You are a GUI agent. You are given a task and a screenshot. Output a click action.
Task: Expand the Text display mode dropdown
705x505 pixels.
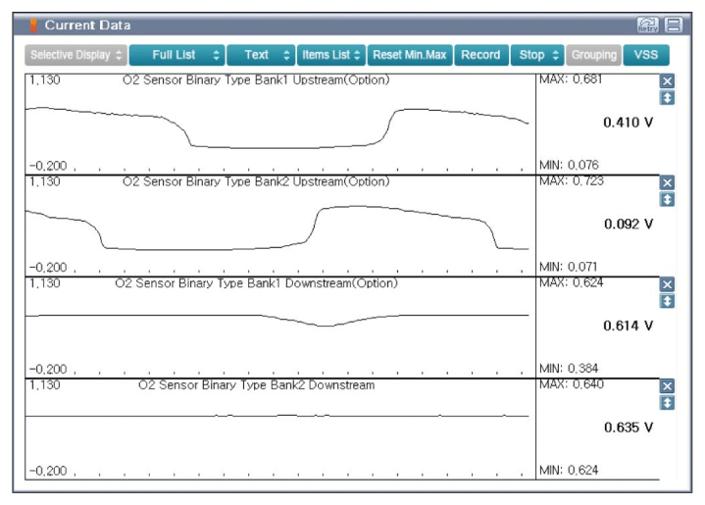pyautogui.click(x=261, y=55)
